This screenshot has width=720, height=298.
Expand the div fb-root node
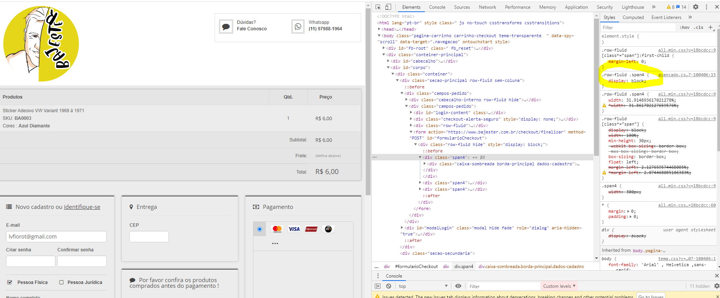pos(384,48)
